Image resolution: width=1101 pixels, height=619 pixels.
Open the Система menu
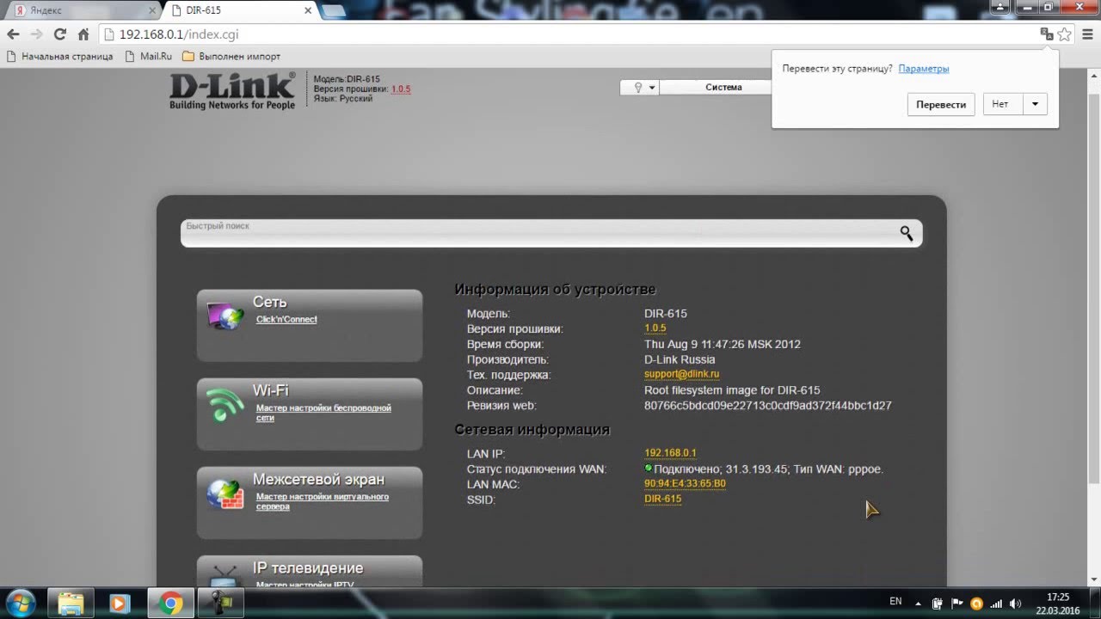tap(723, 87)
